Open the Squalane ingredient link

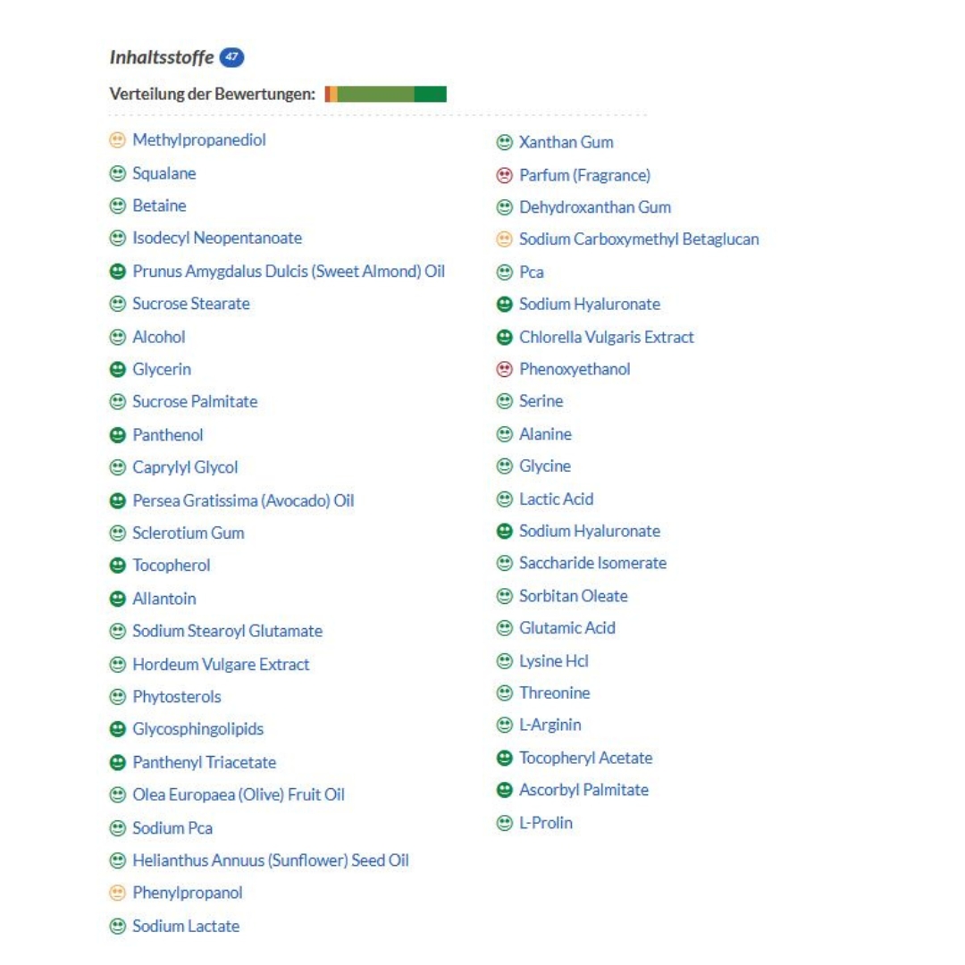(x=164, y=173)
